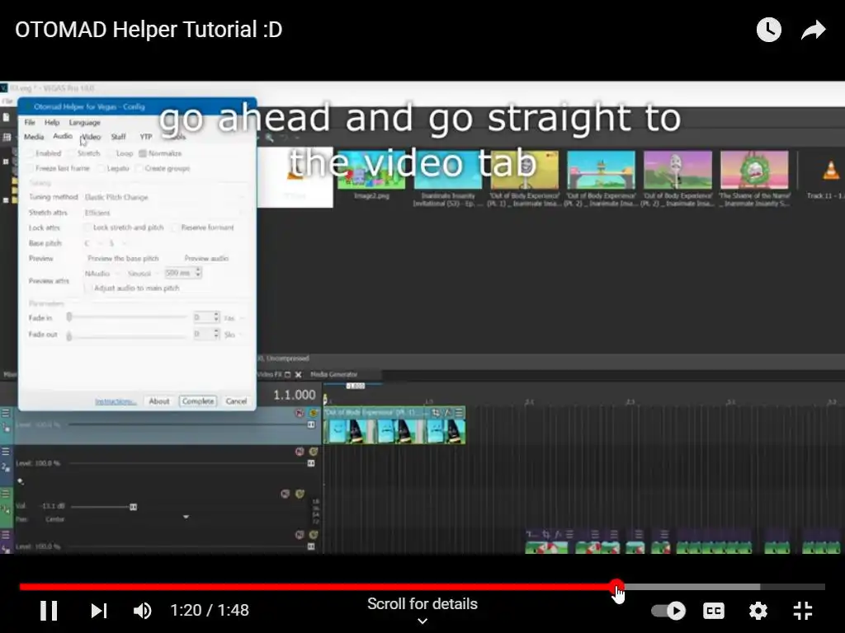Click the About button

coord(159,401)
